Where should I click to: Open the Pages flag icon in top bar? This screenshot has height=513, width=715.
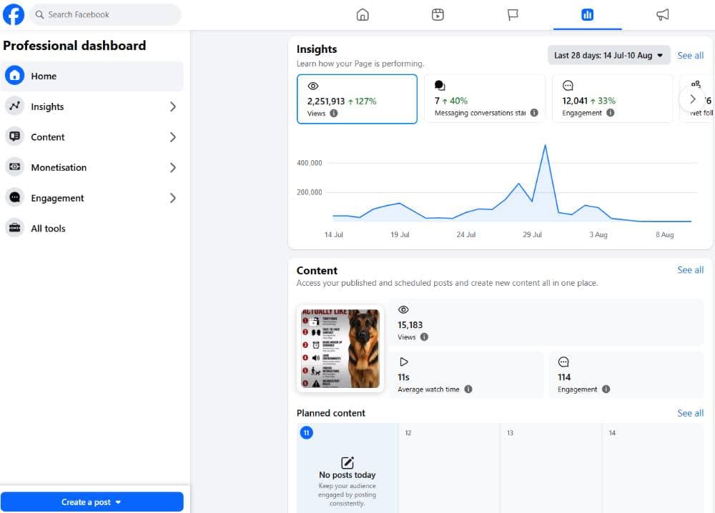tap(513, 14)
